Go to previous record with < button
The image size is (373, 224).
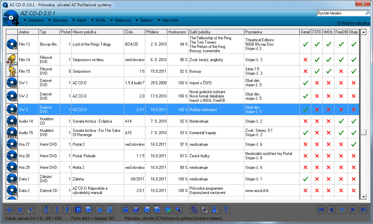[332, 210]
